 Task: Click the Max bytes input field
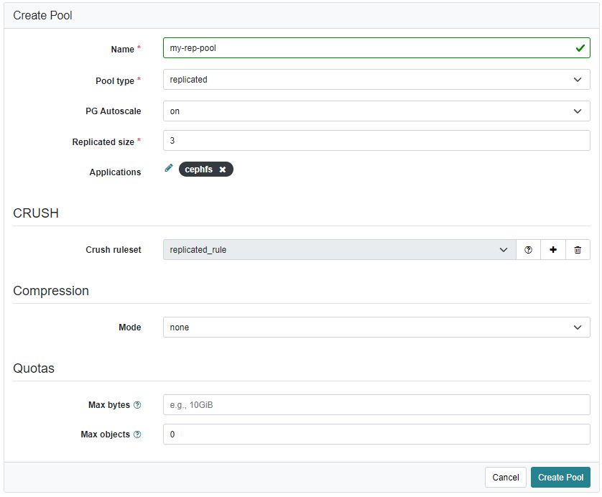coord(376,405)
